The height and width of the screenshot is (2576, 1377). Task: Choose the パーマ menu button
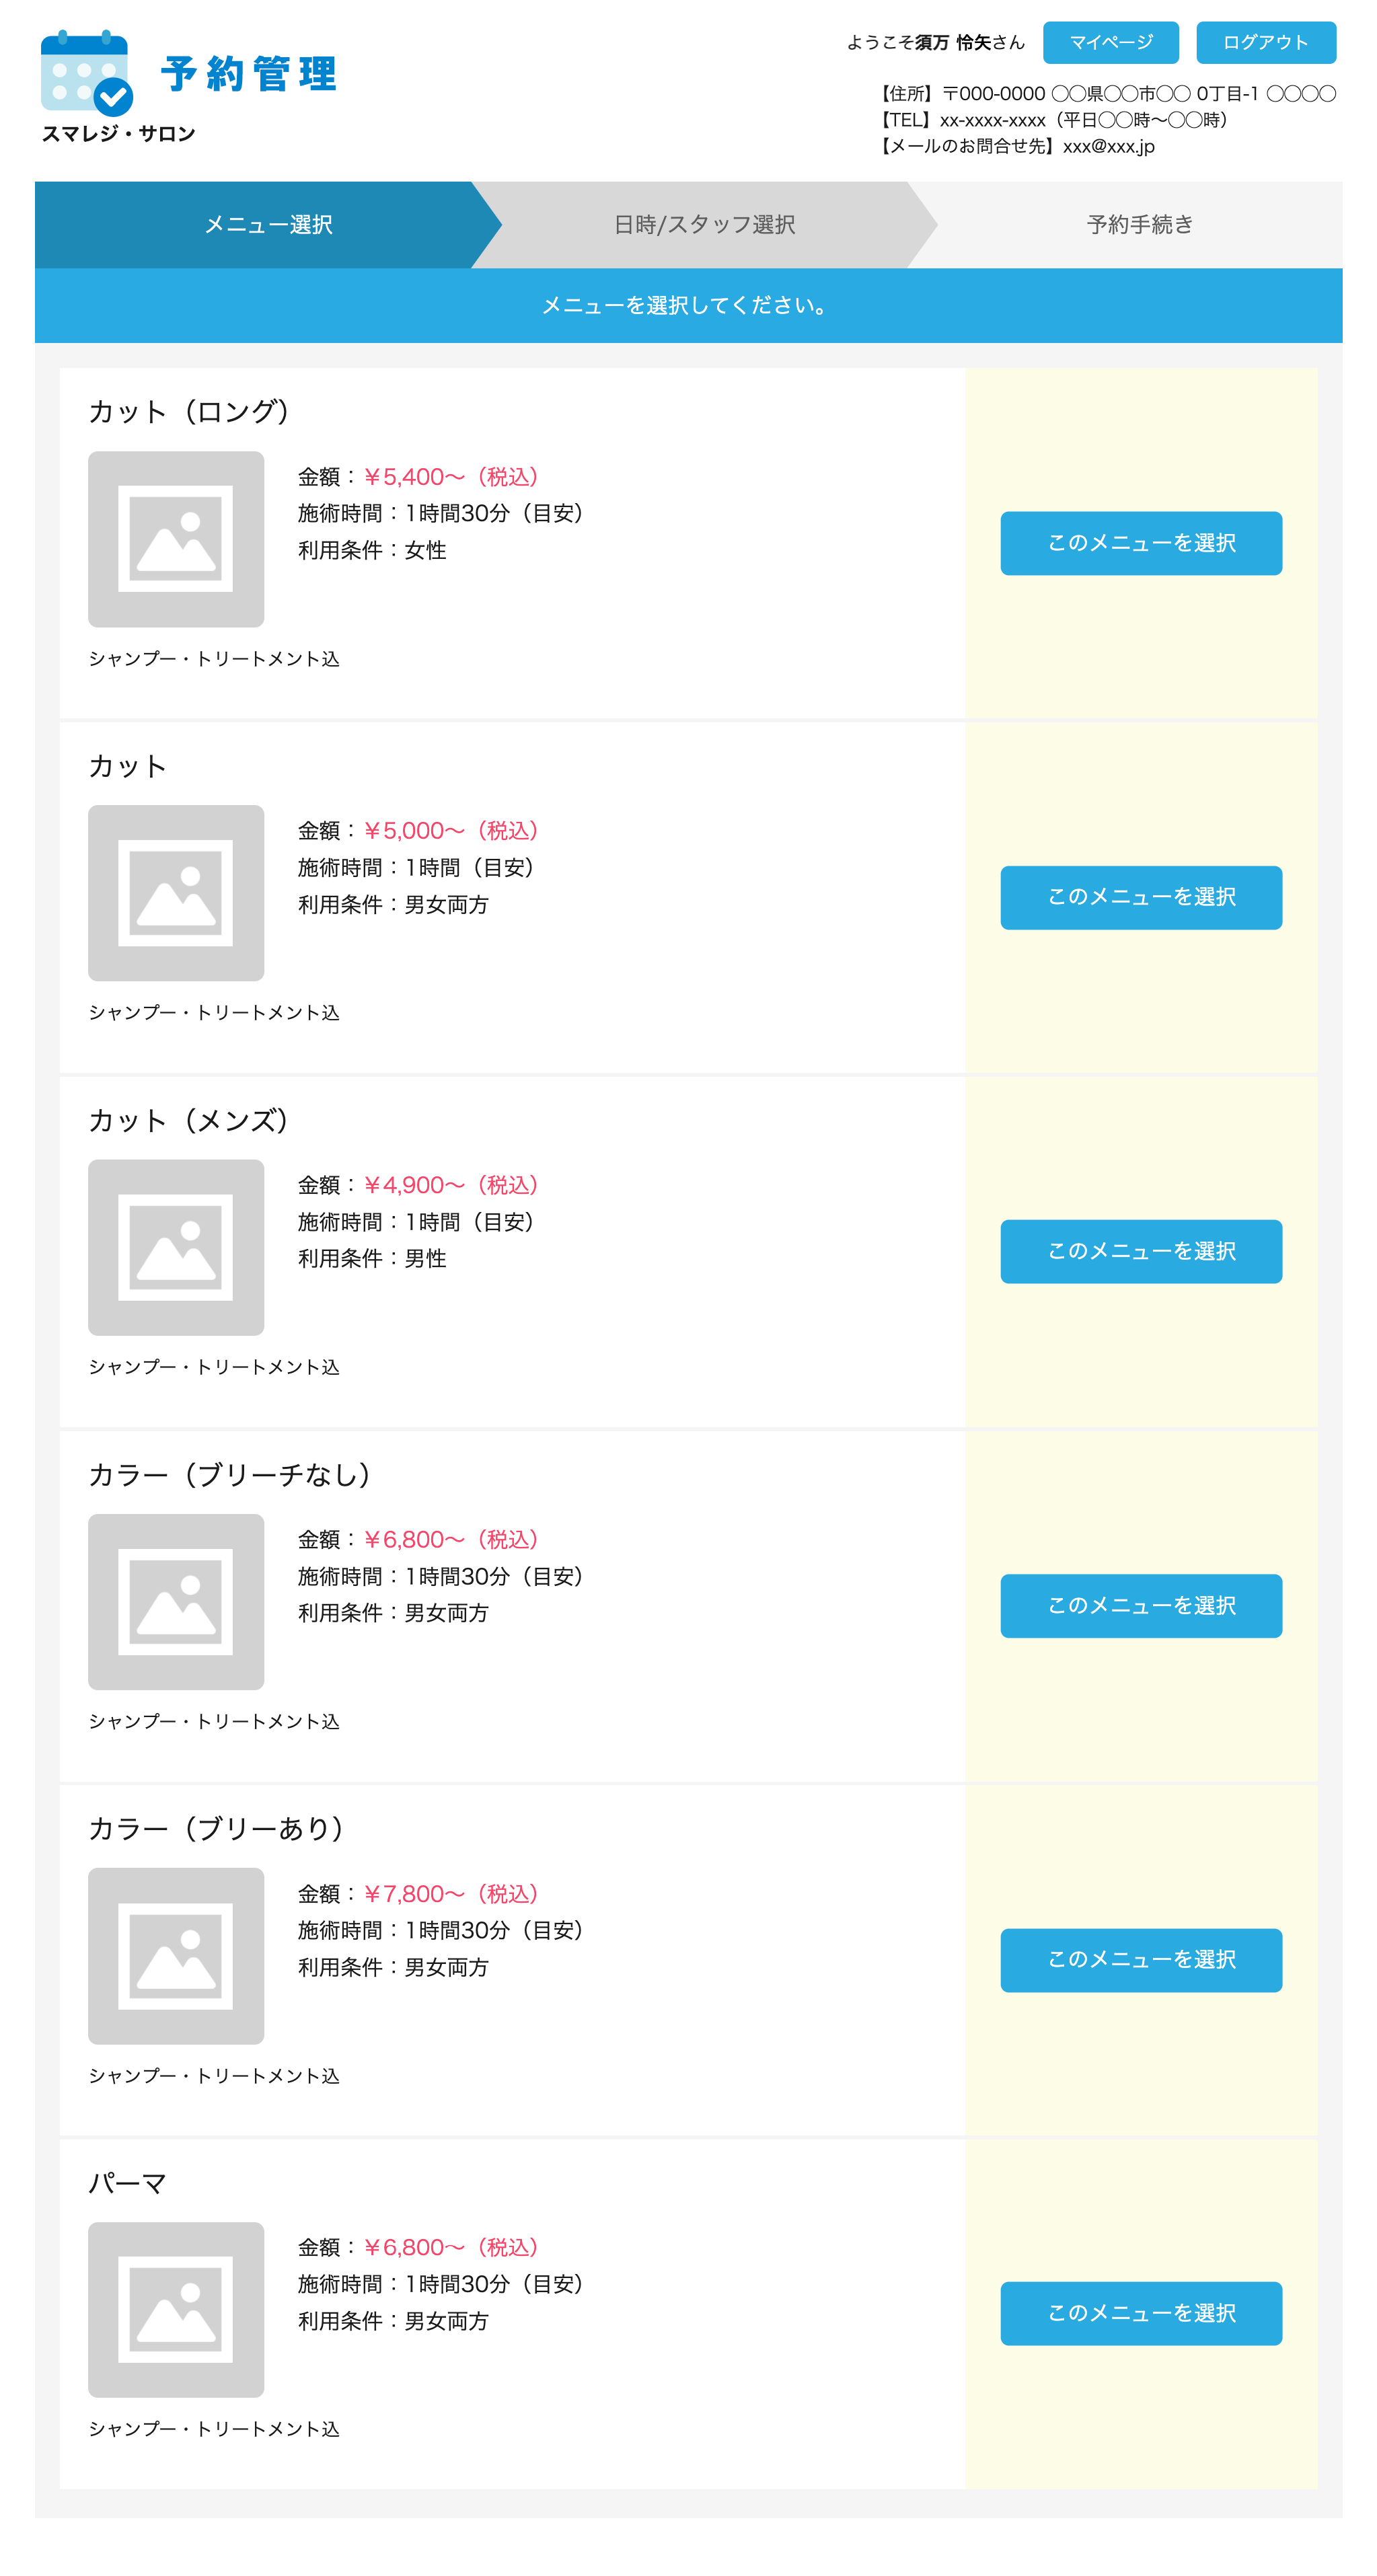click(1140, 2313)
